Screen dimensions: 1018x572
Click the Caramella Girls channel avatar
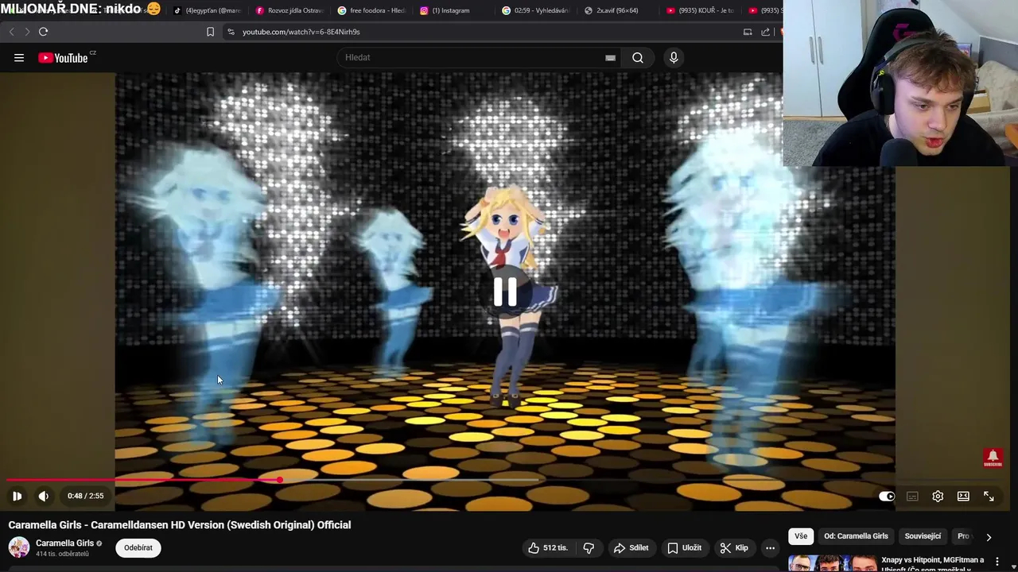coord(19,547)
